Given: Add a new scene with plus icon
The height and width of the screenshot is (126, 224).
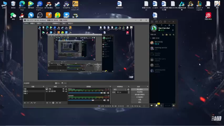Looking at the screenshot, I should 25,103.
